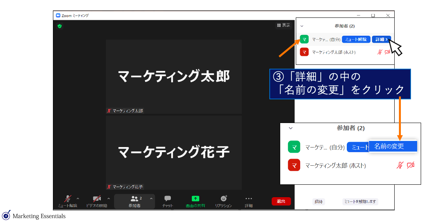Image resolution: width=432 pixels, height=222 pixels.
Task: Click the blue 詳細 button beside your name
Action: (x=381, y=40)
